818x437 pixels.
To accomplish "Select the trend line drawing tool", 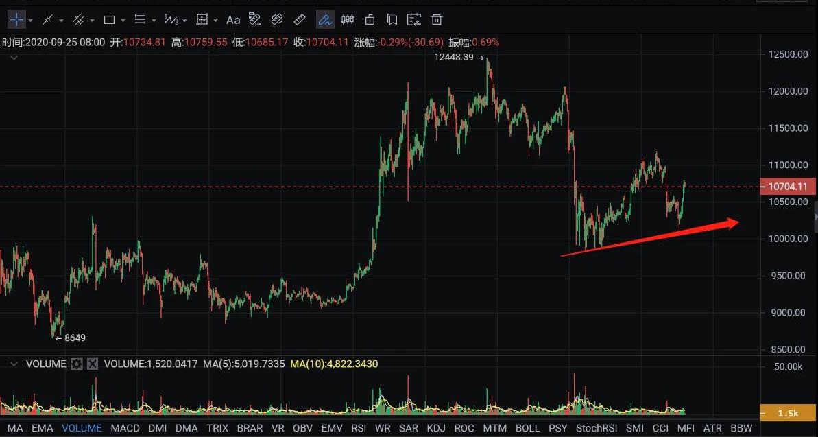I will pyautogui.click(x=47, y=19).
